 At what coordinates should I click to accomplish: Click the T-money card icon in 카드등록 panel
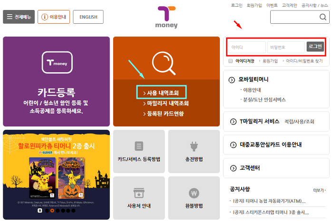pyautogui.click(x=57, y=62)
